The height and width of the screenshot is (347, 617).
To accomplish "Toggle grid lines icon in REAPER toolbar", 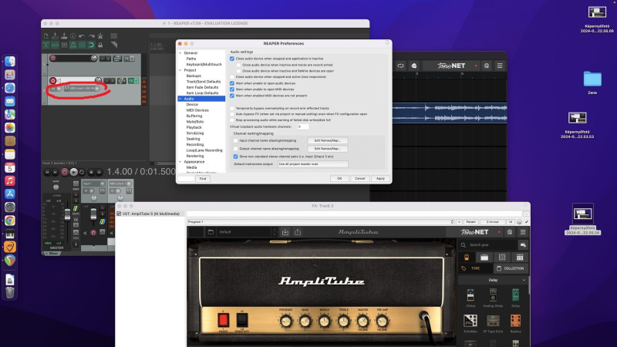I will [x=83, y=45].
